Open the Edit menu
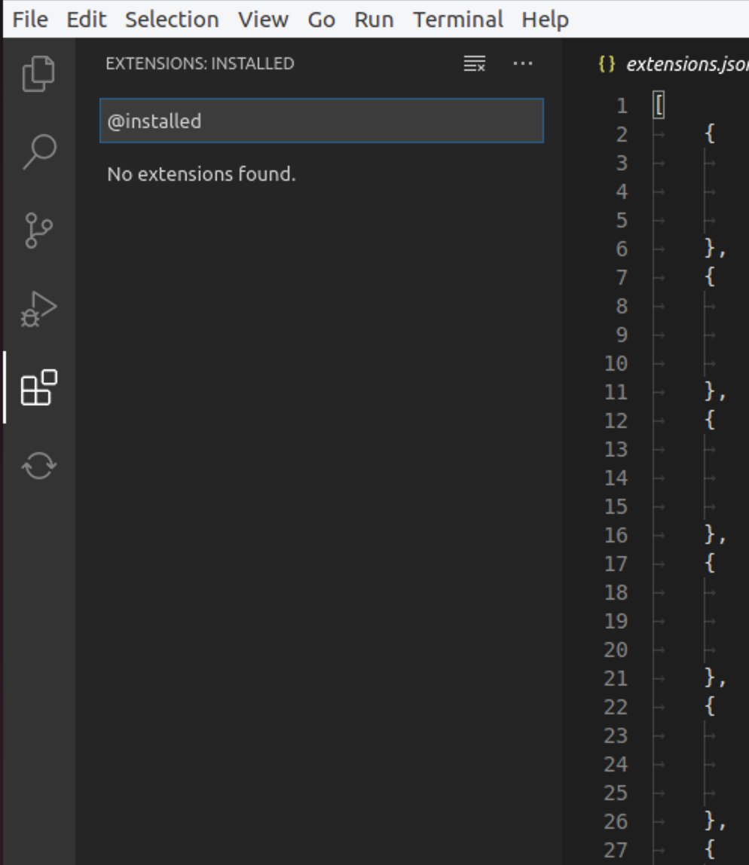The image size is (749, 865). [x=86, y=20]
